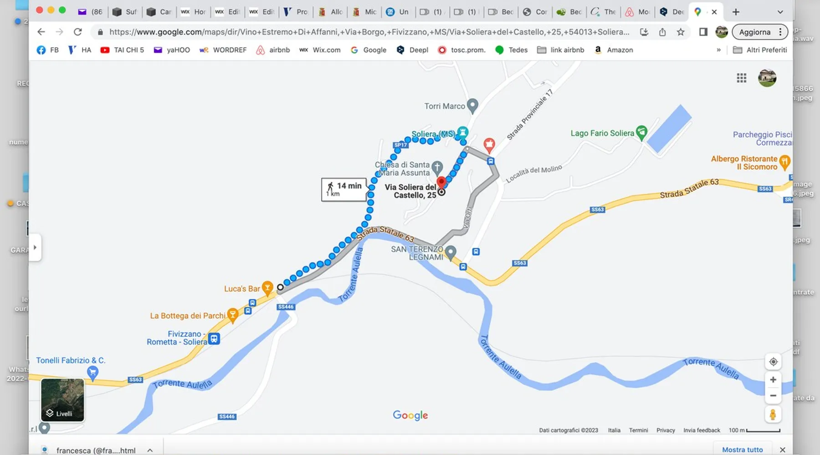Show more bookmarks overflow chevron

pyautogui.click(x=718, y=50)
